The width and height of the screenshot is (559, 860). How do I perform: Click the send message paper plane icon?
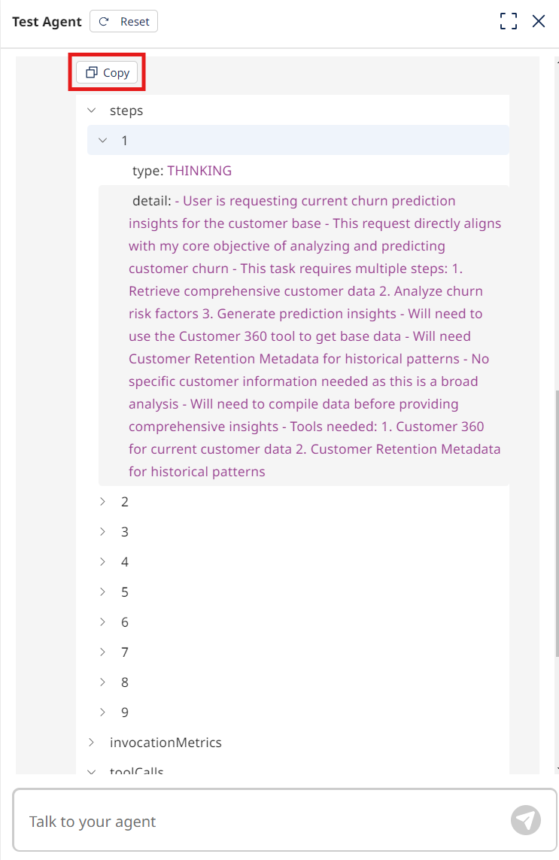click(x=525, y=820)
